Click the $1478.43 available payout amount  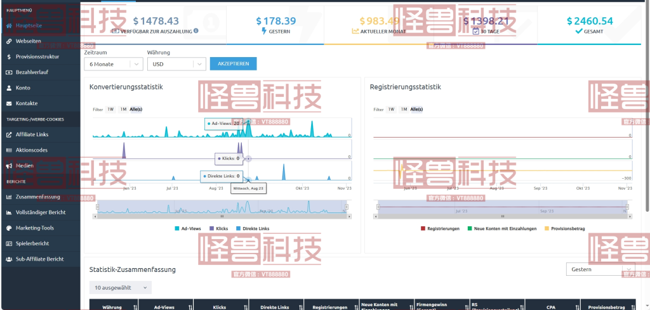[x=156, y=21]
